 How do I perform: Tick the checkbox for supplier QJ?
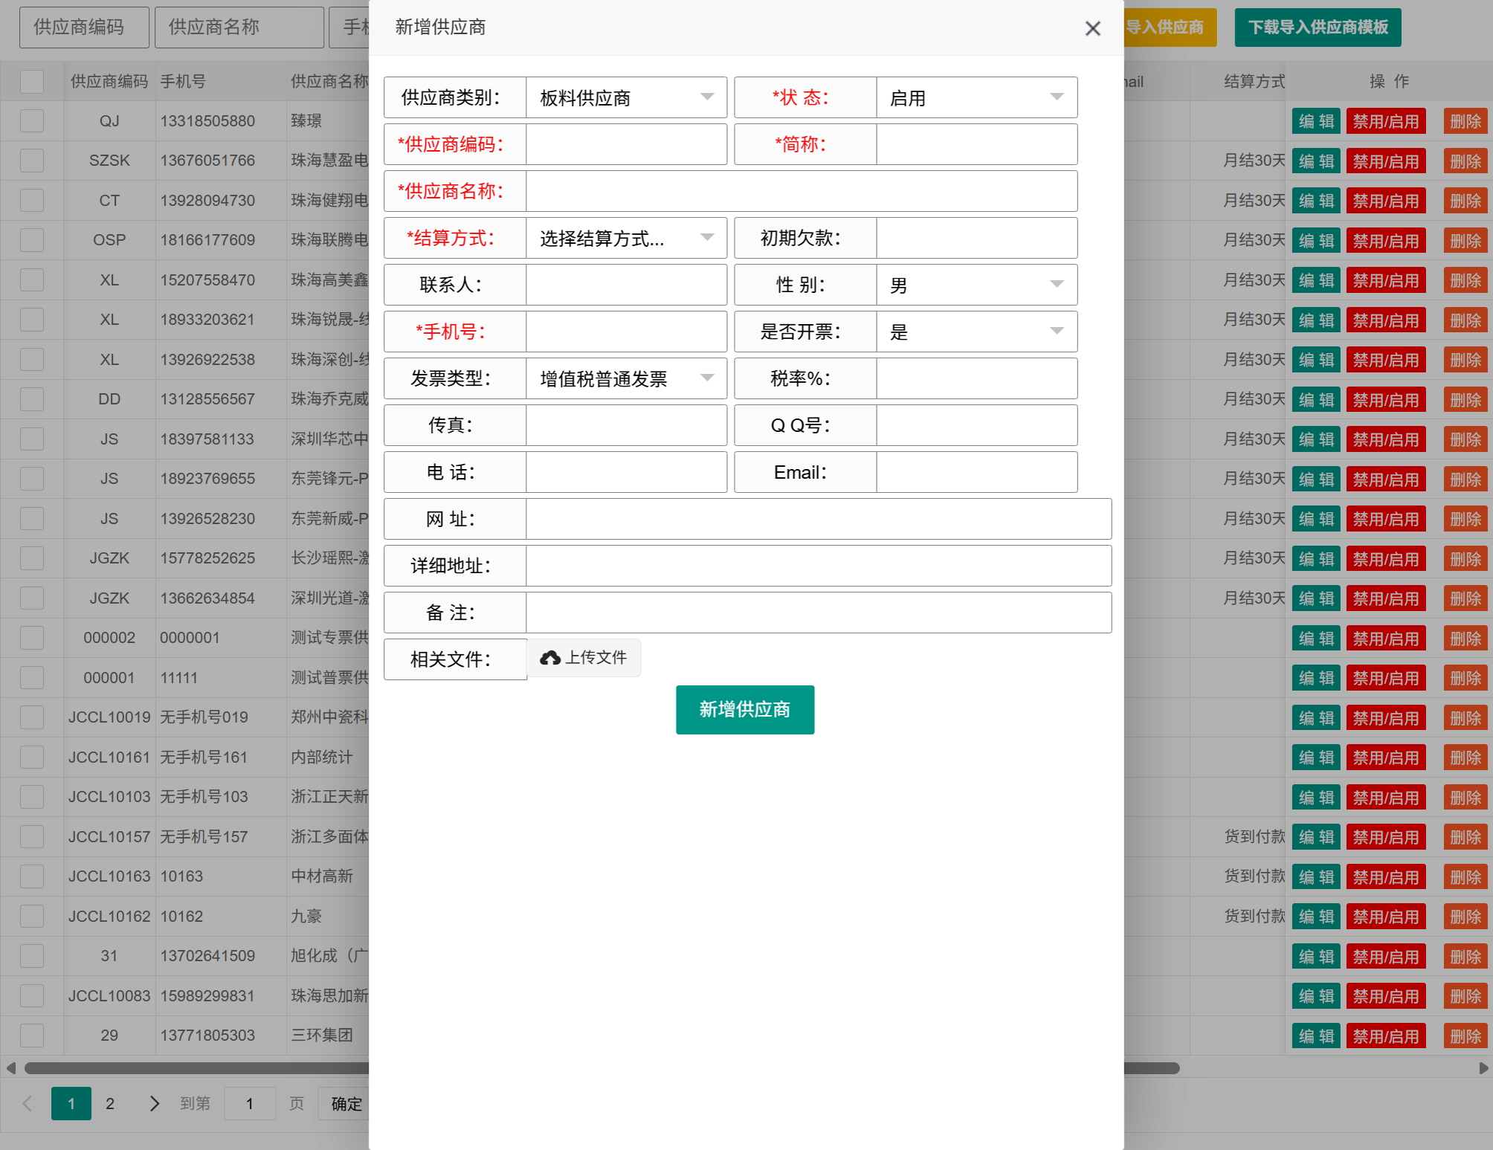tap(32, 120)
